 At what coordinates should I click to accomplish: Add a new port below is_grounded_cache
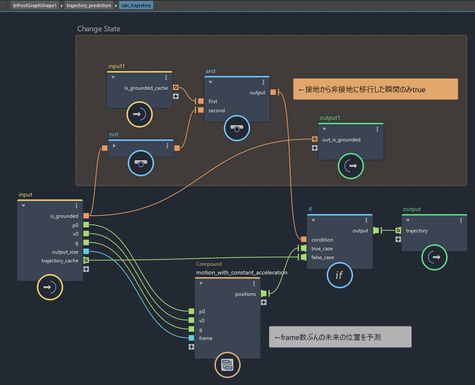click(x=176, y=96)
